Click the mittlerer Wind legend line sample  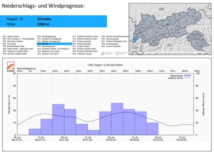187,78
